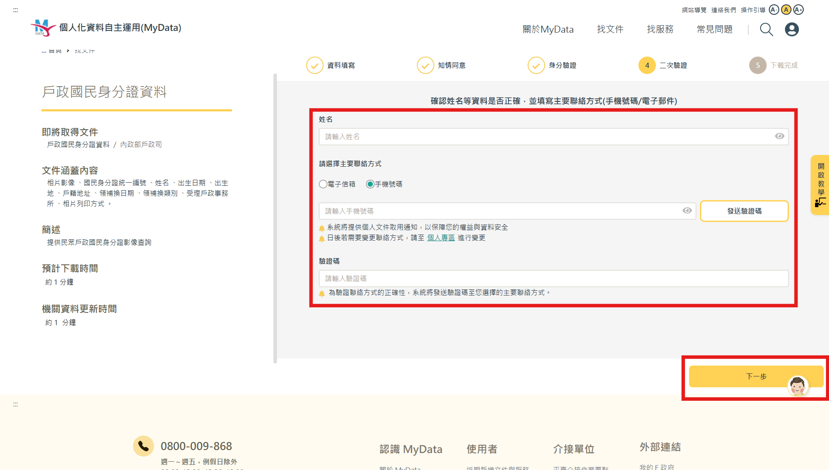Click the 預計下載時間 heading

pos(70,269)
